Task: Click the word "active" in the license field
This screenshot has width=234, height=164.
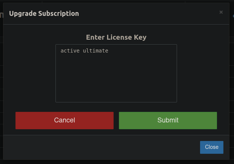Action: [x=70, y=51]
